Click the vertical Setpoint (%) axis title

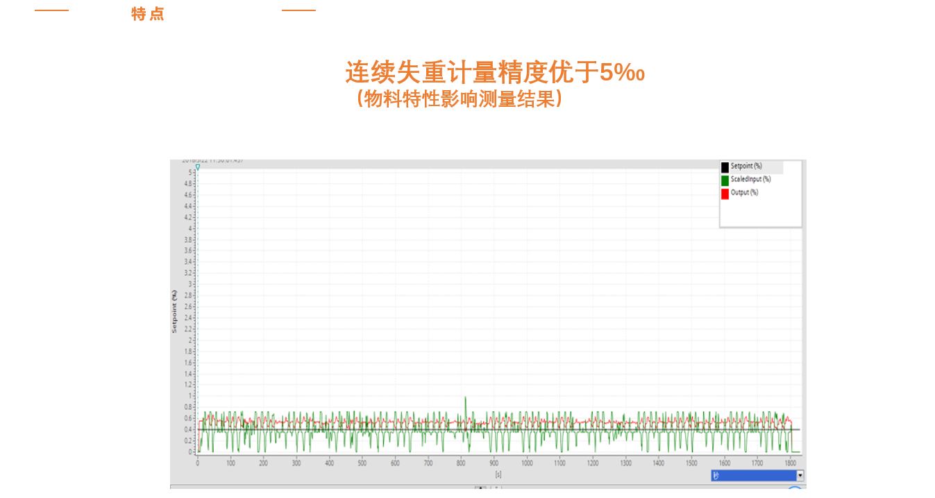(x=174, y=311)
